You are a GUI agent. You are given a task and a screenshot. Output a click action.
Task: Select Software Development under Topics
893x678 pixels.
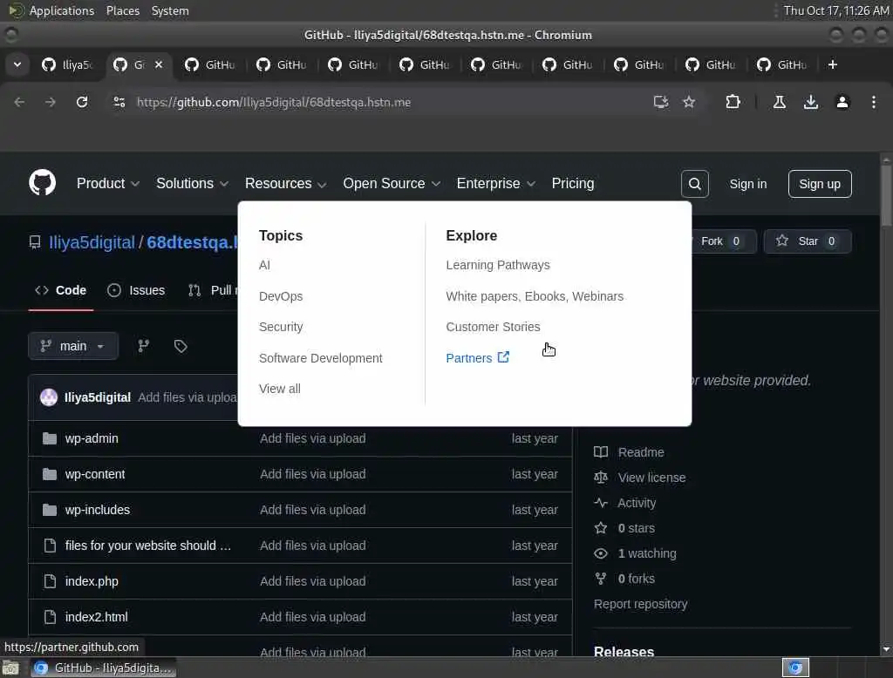[x=321, y=358]
